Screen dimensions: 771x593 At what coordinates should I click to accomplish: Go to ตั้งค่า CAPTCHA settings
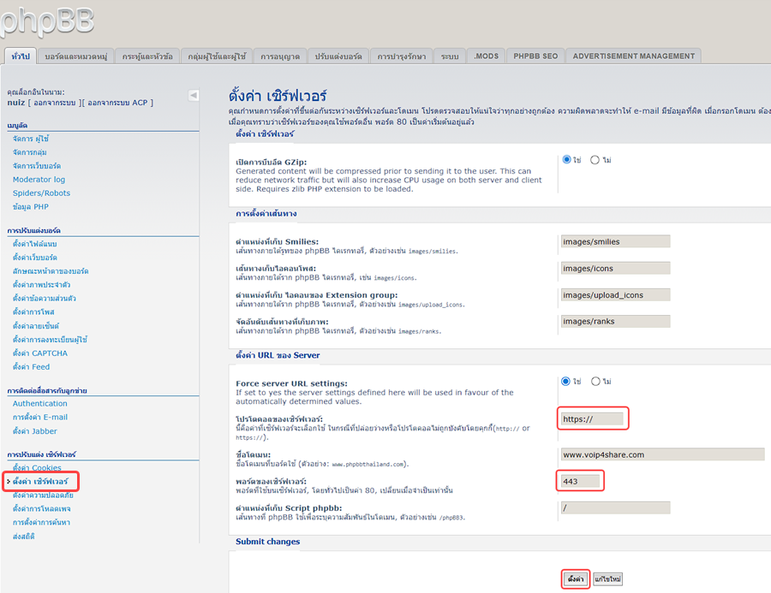coord(40,353)
